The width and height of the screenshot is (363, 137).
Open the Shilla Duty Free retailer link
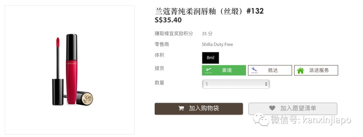coord(217,44)
